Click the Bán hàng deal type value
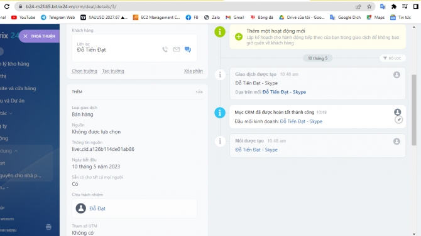Viewport: 421px width, 236px height. click(82, 115)
